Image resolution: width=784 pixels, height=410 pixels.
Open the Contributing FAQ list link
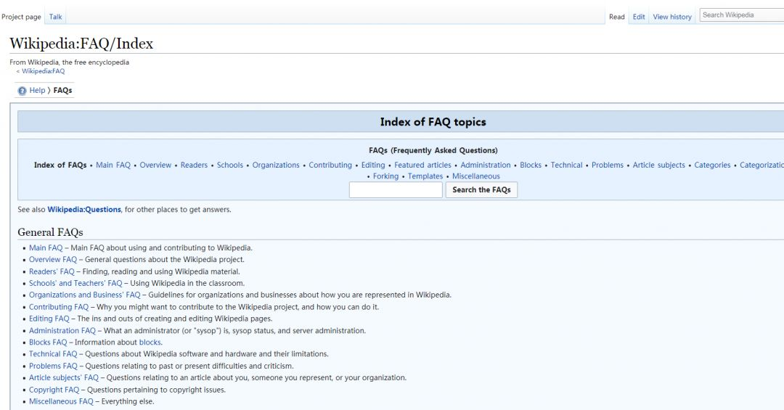click(59, 307)
